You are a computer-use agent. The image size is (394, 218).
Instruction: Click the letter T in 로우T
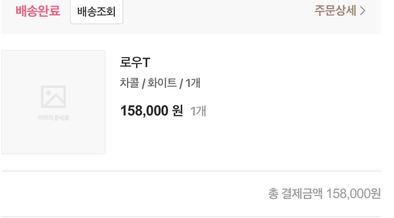pyautogui.click(x=146, y=63)
